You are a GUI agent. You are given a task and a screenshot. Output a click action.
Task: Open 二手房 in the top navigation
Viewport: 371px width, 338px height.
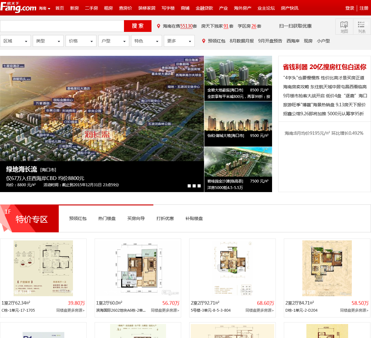coord(92,8)
